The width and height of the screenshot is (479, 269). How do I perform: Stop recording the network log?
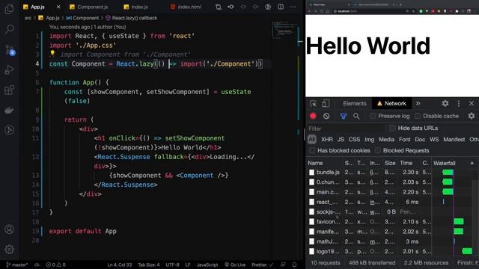tap(313, 116)
